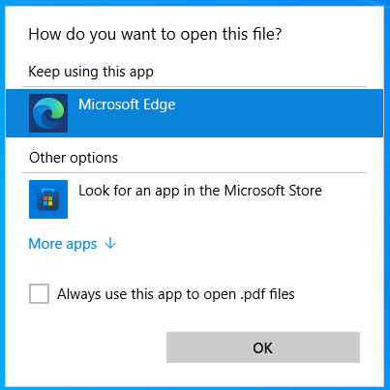Click the colorful Windows logo inside Store icon
This screenshot has width=390, height=390.
tap(48, 201)
